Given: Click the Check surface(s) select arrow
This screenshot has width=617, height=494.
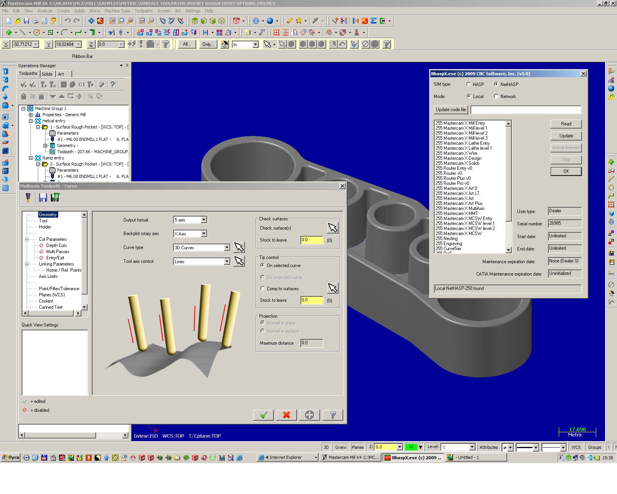Looking at the screenshot, I should coord(333,228).
